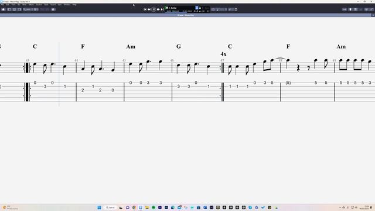Toggle the loop button right of transport
The height and width of the screenshot is (211, 375).
pyautogui.click(x=213, y=9)
